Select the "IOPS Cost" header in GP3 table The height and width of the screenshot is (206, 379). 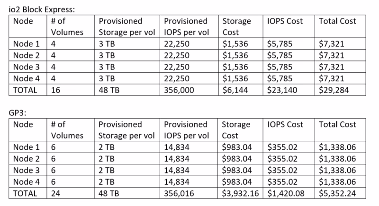[285, 125]
